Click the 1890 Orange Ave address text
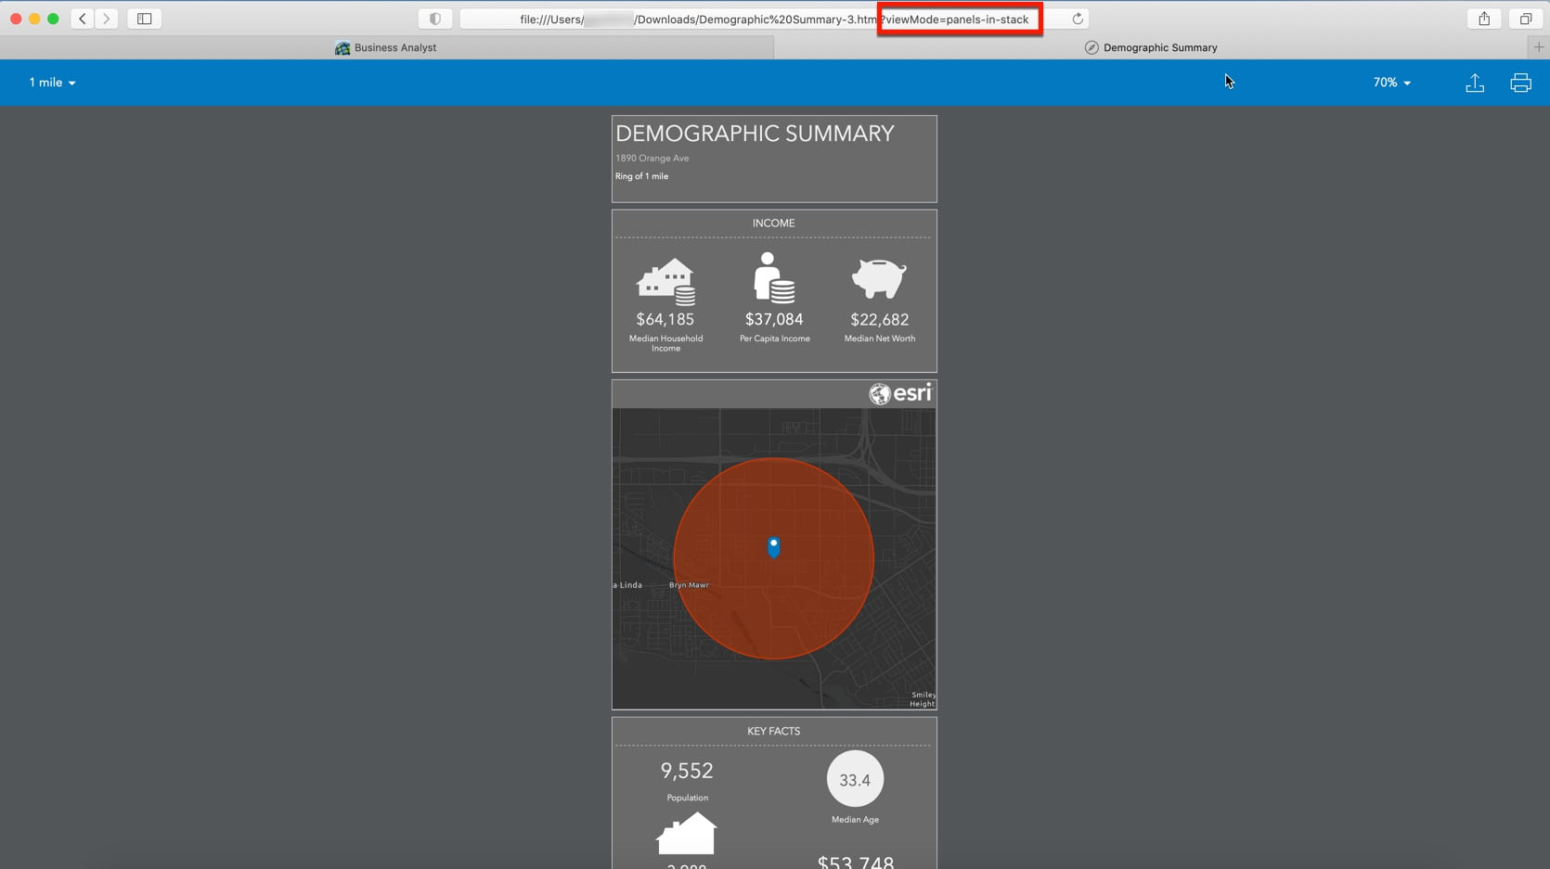The width and height of the screenshot is (1550, 869). coord(652,159)
